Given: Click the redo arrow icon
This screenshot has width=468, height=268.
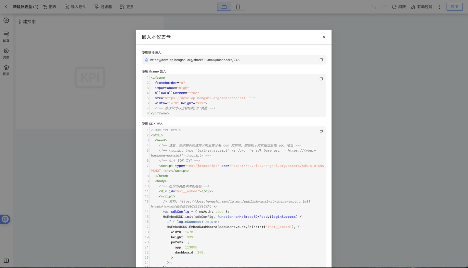Looking at the screenshot, I should (x=383, y=7).
